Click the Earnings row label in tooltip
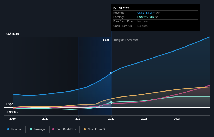The height and width of the screenshot is (137, 214). coord(119,17)
